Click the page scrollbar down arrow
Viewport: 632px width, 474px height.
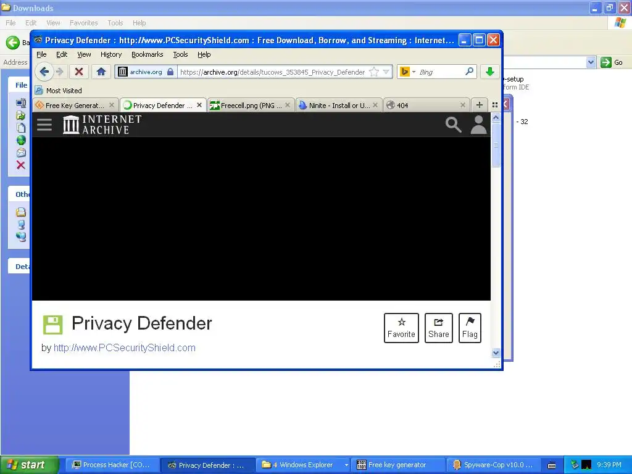[496, 352]
